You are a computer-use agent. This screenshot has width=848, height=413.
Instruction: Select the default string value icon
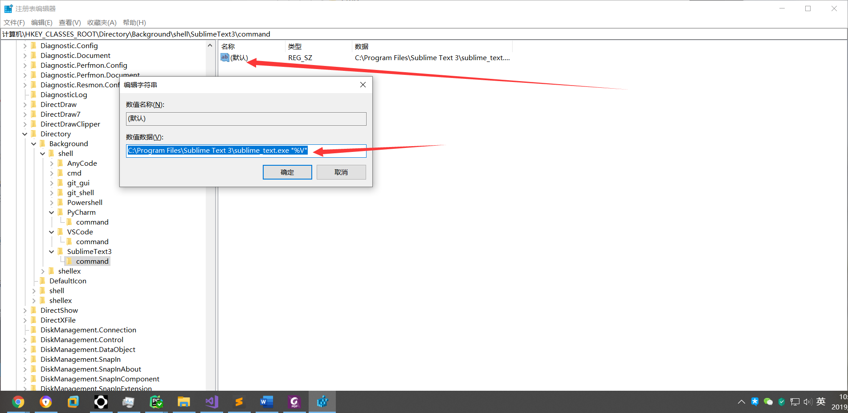(225, 57)
